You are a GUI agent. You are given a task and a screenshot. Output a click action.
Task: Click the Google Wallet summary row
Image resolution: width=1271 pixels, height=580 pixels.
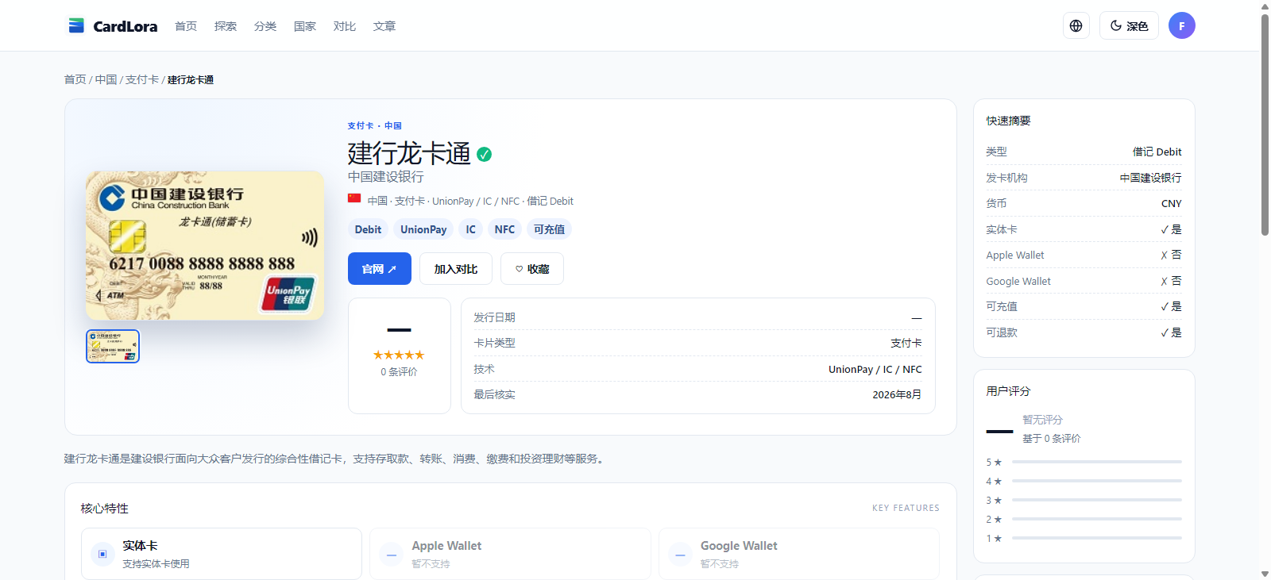click(1084, 281)
